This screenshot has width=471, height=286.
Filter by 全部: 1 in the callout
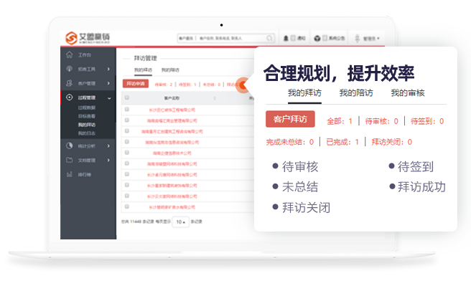340,121
